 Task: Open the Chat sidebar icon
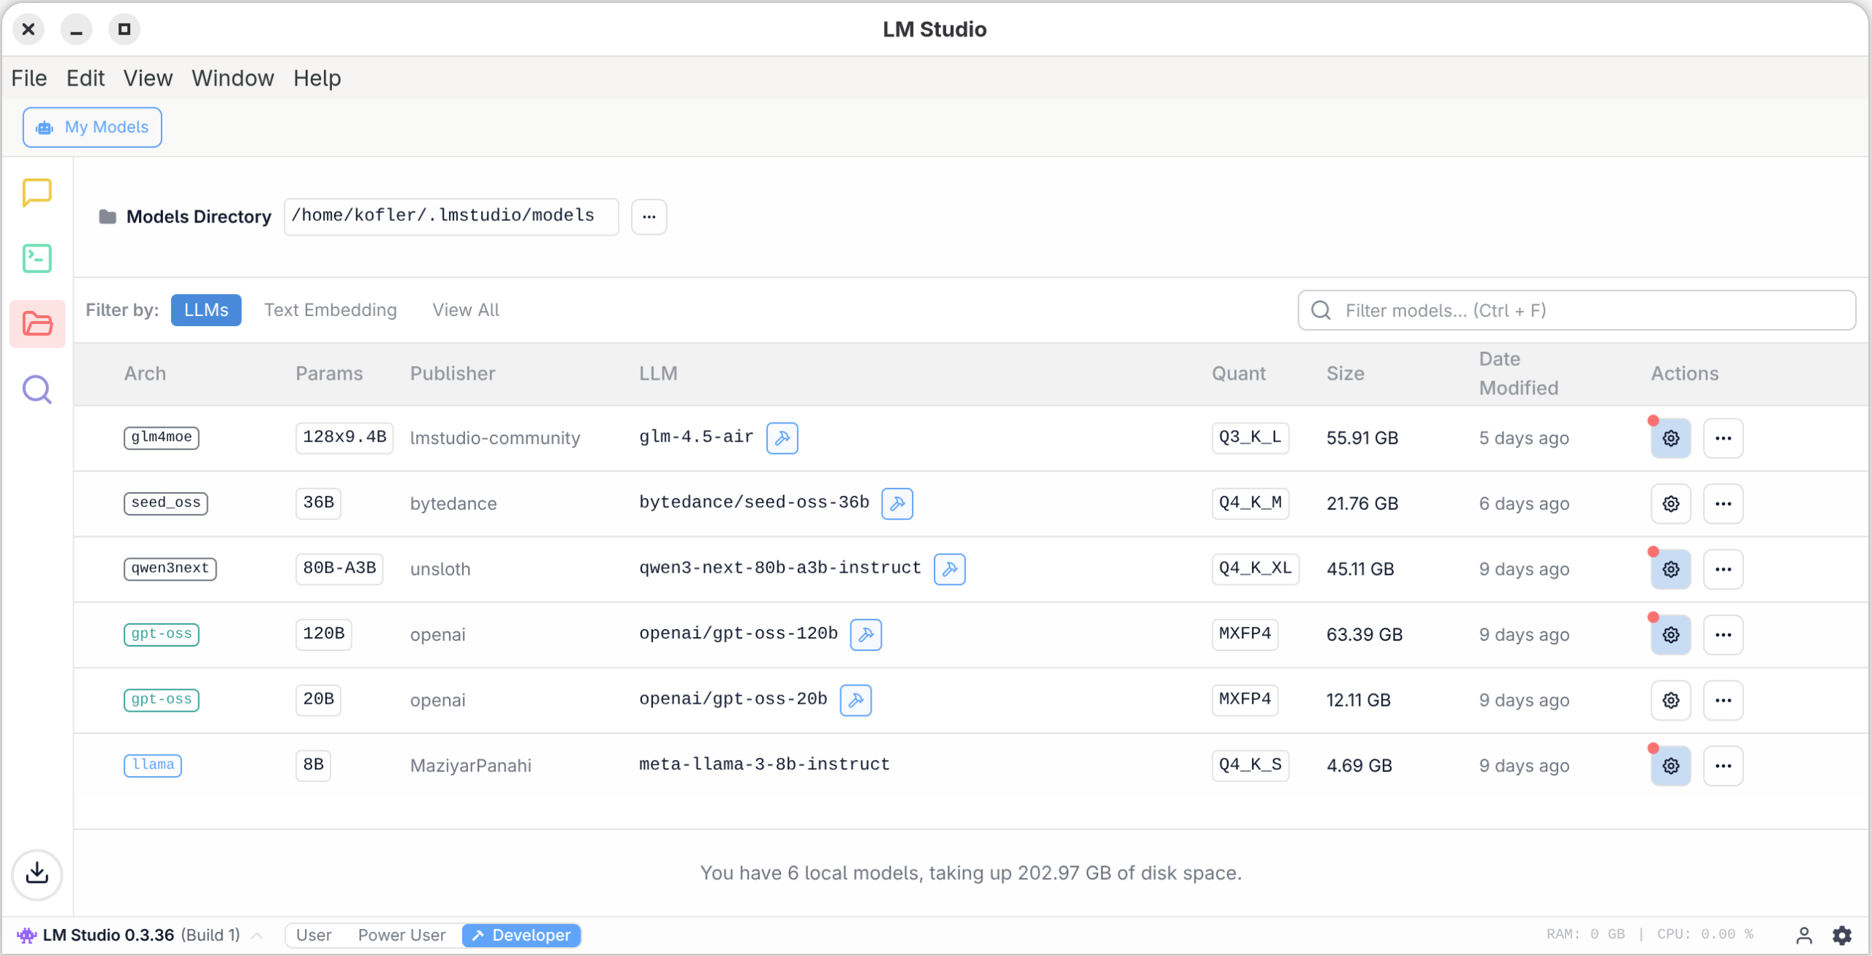pos(37,192)
